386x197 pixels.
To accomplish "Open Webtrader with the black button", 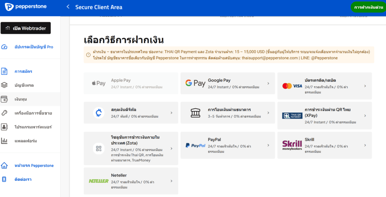I will click(x=26, y=28).
